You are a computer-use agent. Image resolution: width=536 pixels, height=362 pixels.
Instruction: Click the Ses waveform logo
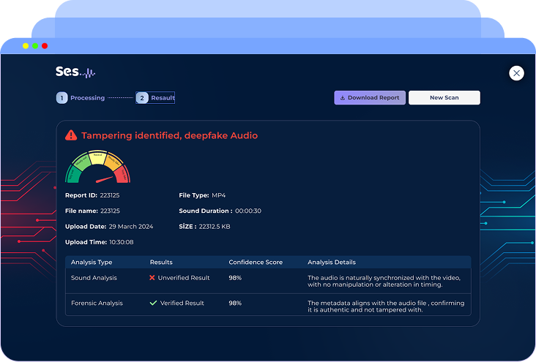[x=75, y=72]
